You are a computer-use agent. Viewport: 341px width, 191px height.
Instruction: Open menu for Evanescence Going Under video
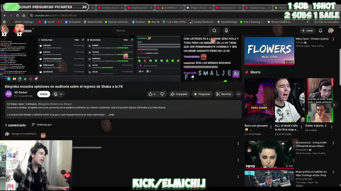pyautogui.click(x=333, y=143)
